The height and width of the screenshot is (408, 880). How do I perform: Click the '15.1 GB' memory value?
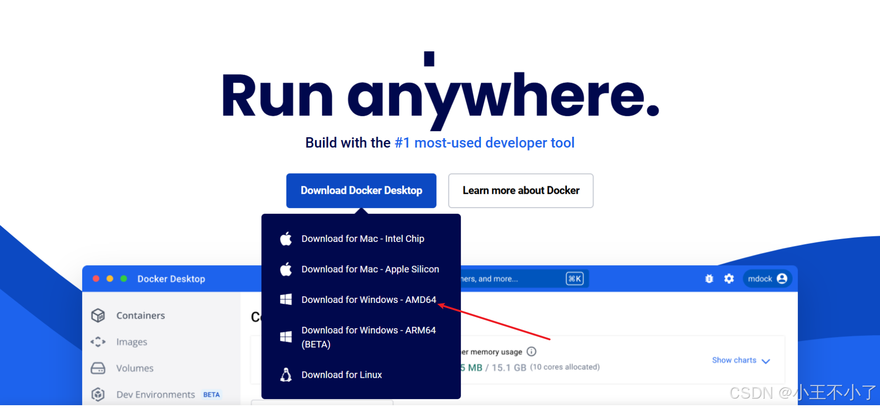coord(509,367)
